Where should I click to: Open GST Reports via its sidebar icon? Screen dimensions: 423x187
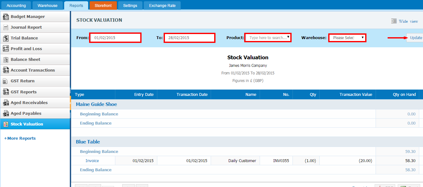point(6,92)
